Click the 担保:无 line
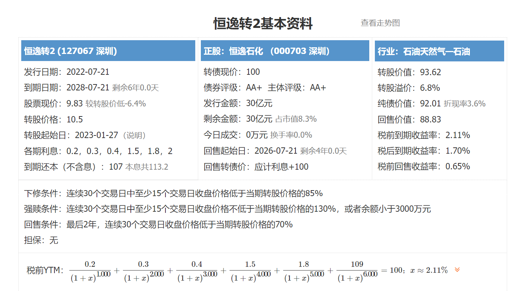 [x=41, y=240]
